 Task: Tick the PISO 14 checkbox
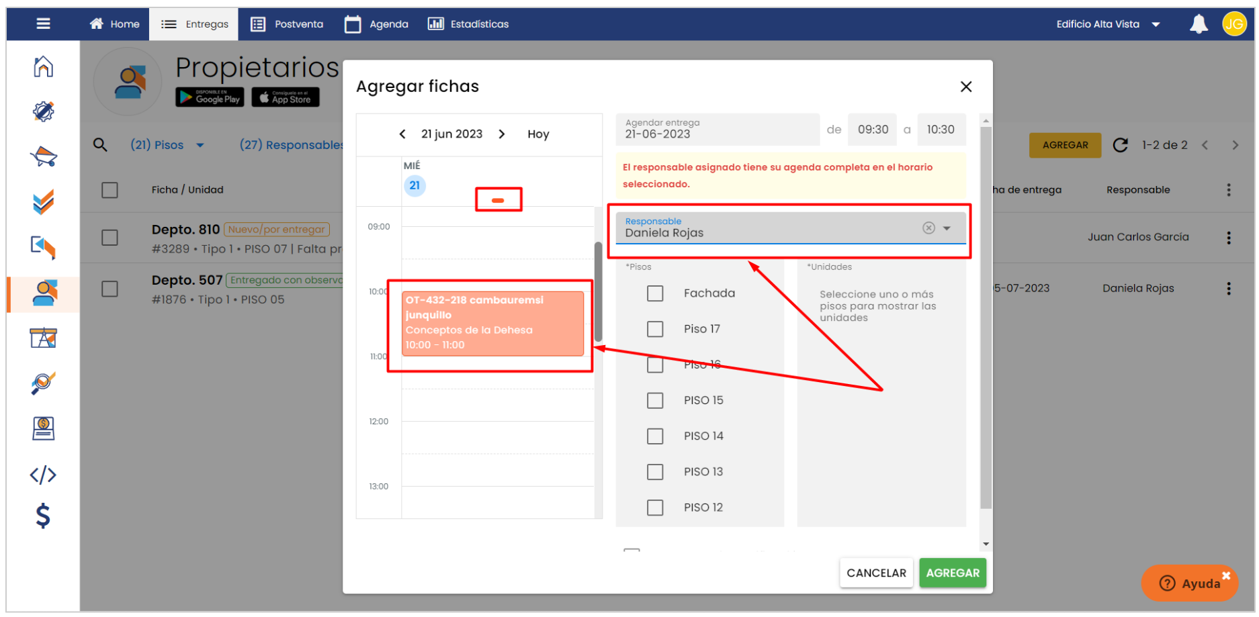[x=655, y=436]
